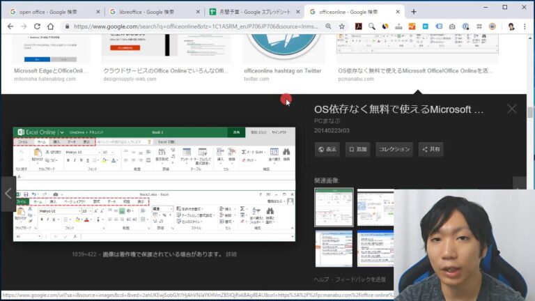Click the Twitter bird logo result image
The width and height of the screenshot is (535, 301).
(284, 47)
